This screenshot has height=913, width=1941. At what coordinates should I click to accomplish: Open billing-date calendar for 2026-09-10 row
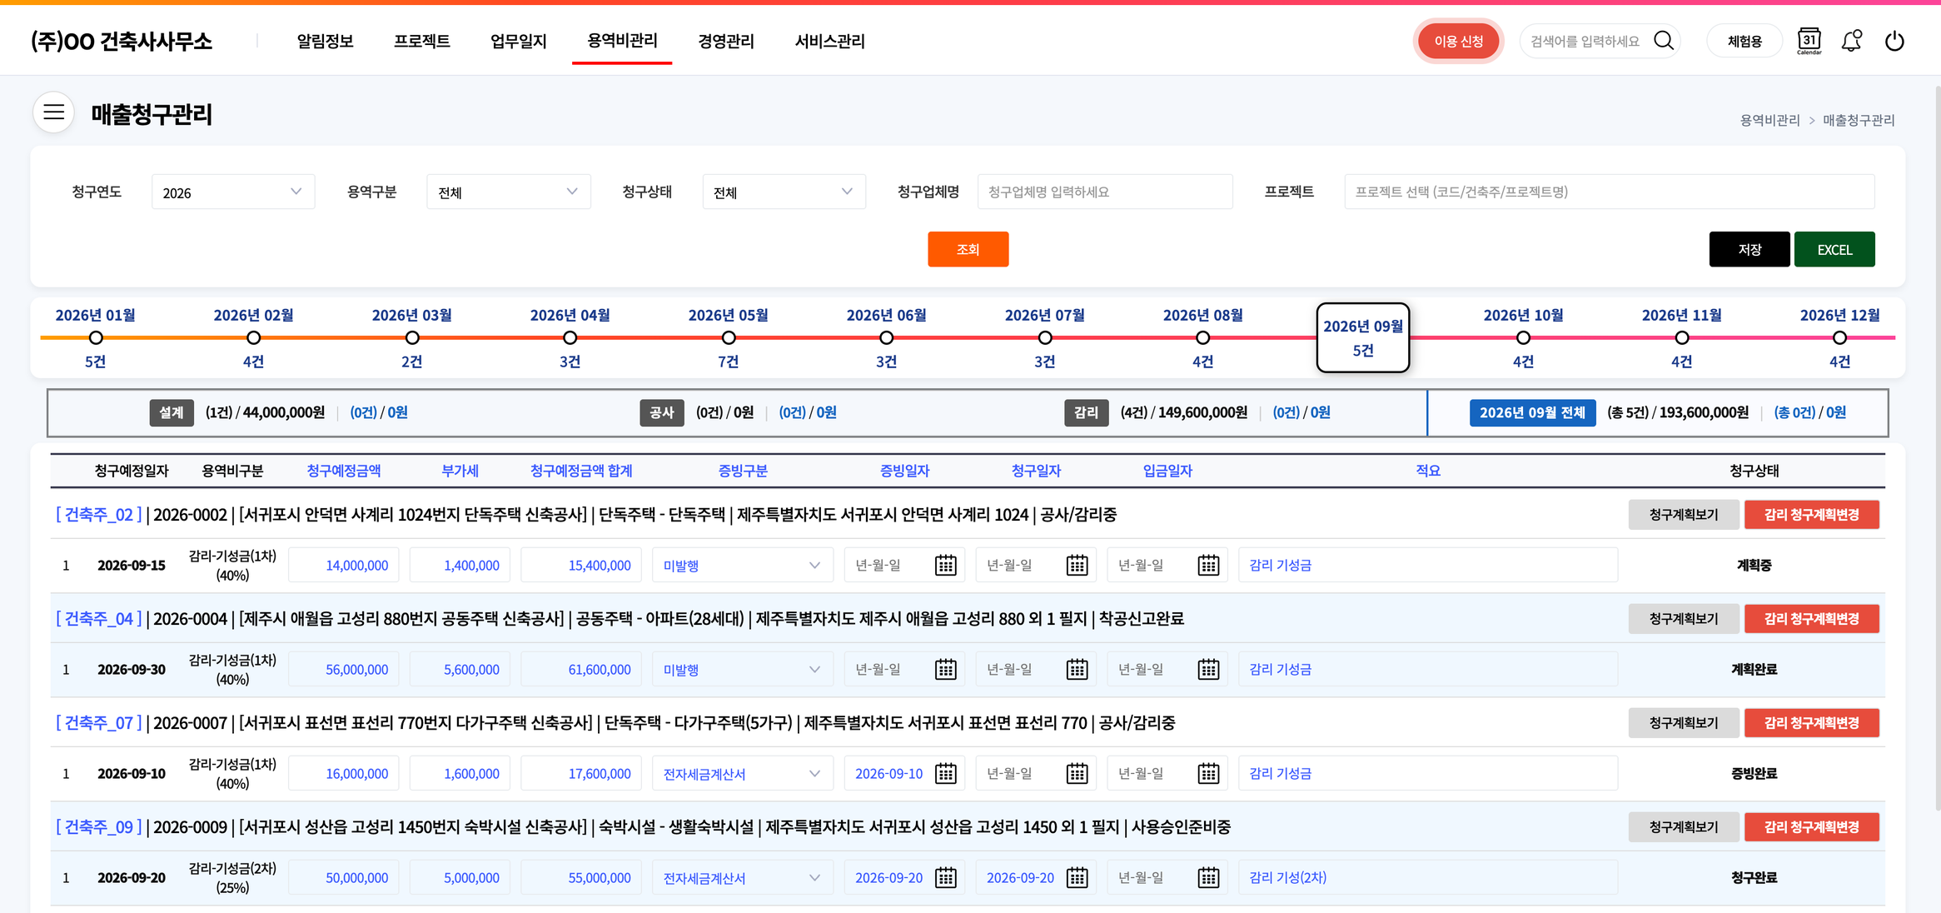(1077, 774)
